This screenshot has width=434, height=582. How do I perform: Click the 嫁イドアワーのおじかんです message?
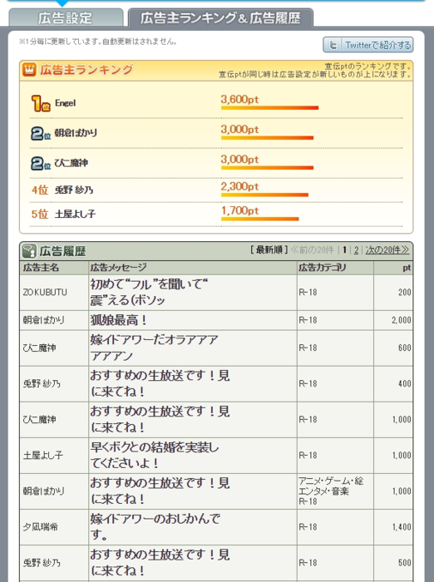[155, 526]
